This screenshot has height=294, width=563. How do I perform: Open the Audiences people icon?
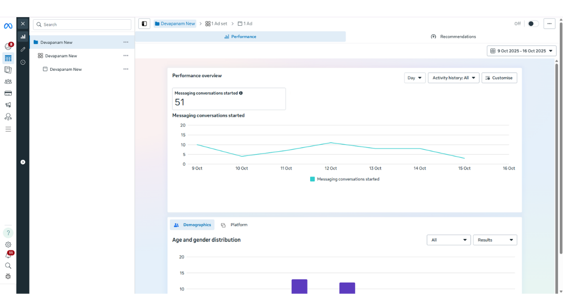[x=8, y=81]
